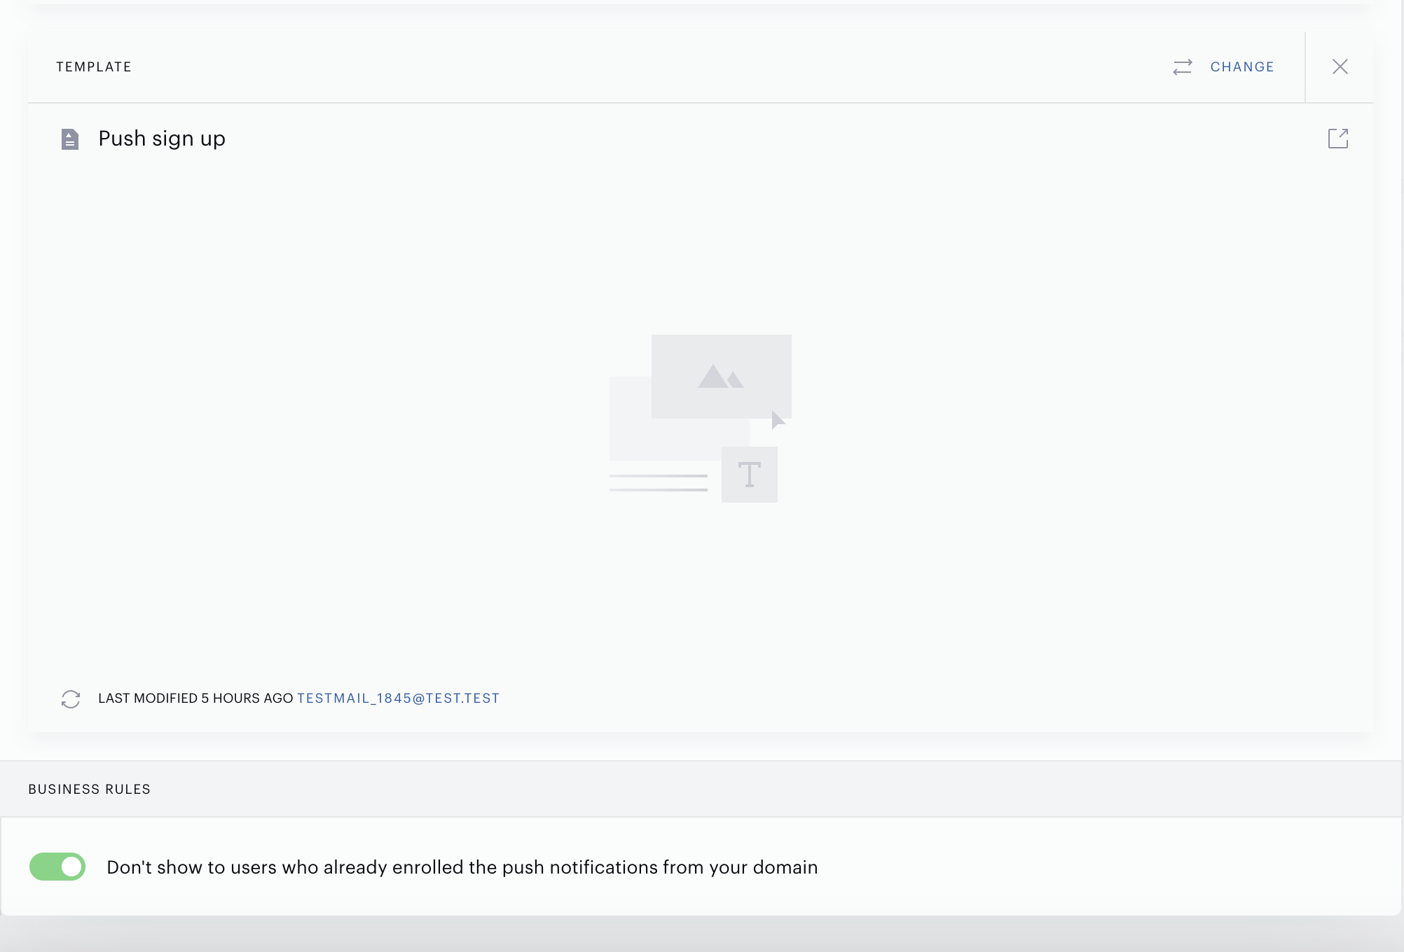Close the template panel with X
The width and height of the screenshot is (1404, 952).
1340,66
